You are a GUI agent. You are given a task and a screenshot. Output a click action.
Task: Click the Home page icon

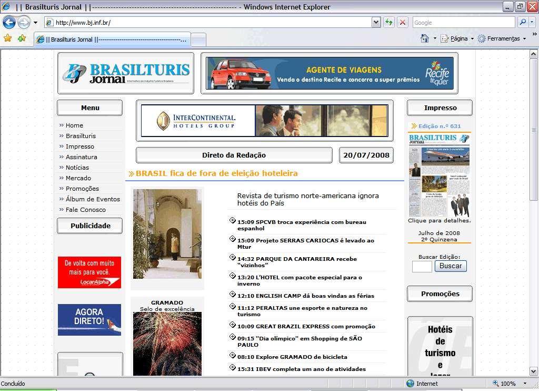pos(425,38)
